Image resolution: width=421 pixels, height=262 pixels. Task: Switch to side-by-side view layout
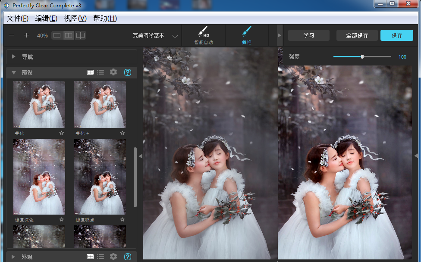click(x=69, y=35)
